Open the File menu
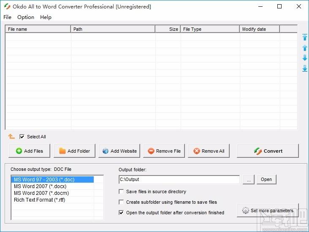 (7, 17)
